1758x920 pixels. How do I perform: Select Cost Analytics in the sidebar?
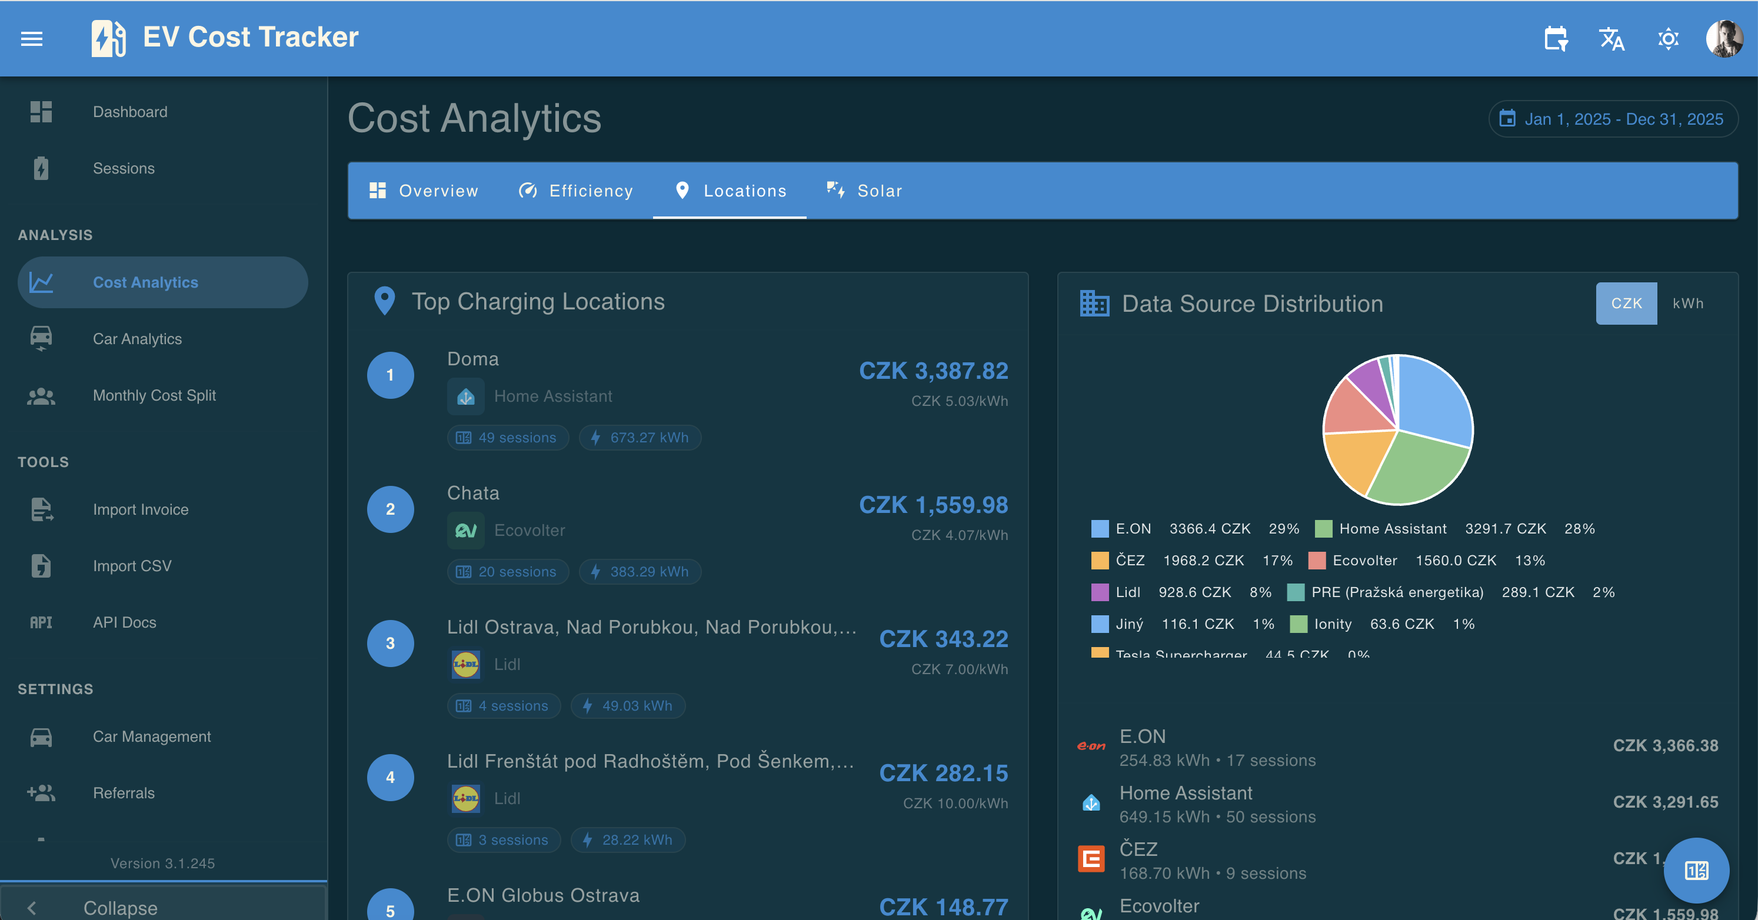pos(145,282)
